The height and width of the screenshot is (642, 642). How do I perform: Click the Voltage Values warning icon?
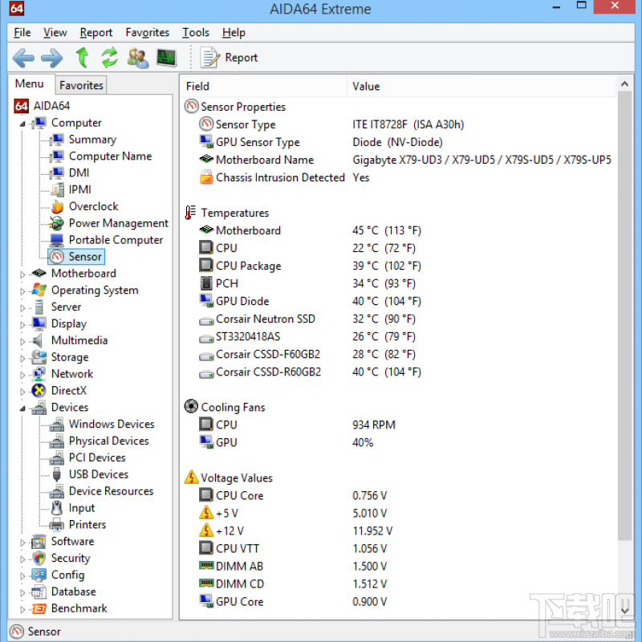coord(191,477)
